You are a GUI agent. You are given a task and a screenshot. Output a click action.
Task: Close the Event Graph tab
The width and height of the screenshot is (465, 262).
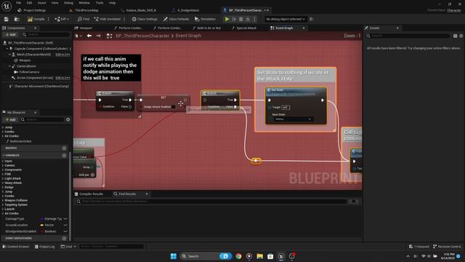[x=304, y=28]
